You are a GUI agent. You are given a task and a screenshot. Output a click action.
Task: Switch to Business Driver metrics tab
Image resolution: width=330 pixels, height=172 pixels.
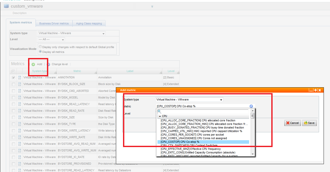pos(54,23)
